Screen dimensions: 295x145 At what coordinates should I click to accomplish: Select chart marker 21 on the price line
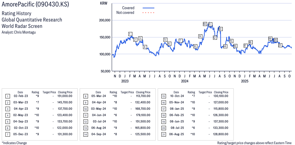[280, 45]
